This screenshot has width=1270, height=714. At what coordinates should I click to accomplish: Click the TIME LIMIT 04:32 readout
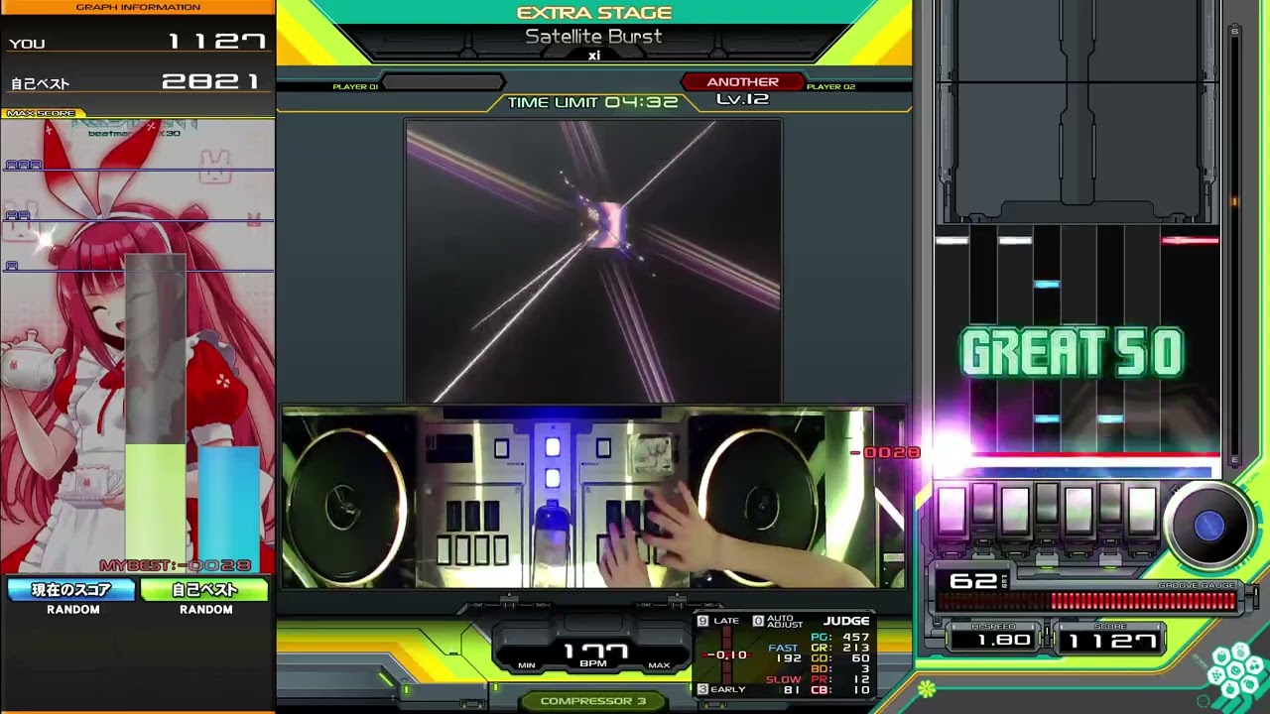[592, 102]
